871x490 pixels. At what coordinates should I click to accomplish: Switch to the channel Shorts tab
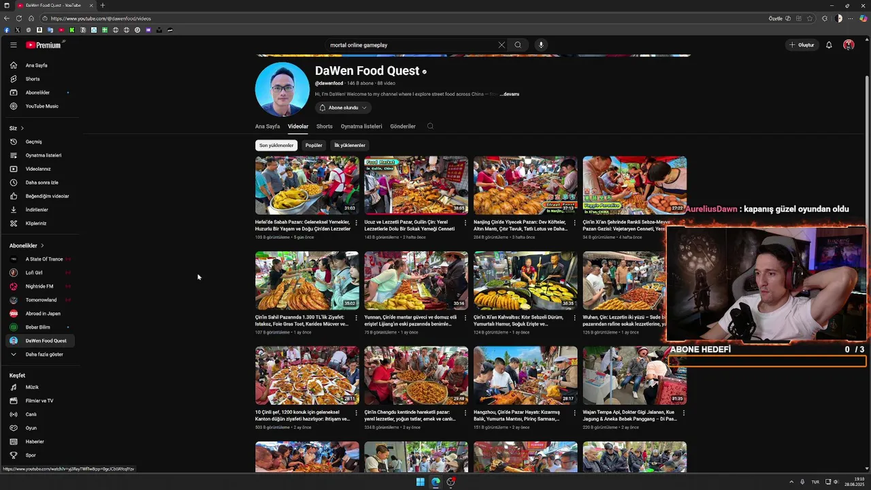pos(325,126)
